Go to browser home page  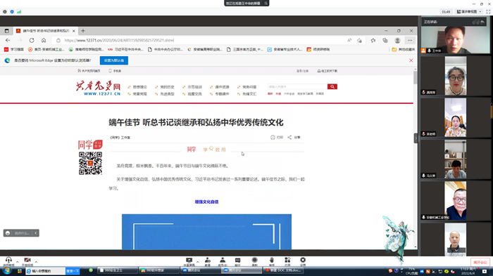click(x=44, y=40)
